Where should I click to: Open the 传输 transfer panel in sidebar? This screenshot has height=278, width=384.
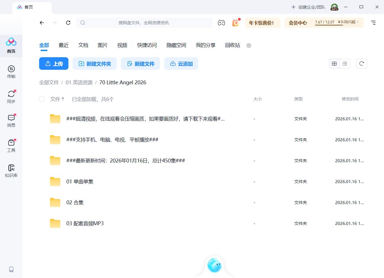(11, 72)
